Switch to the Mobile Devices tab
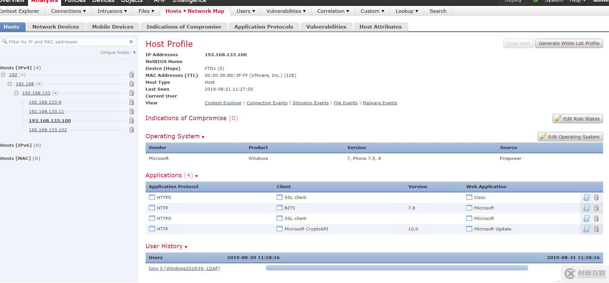609x283 pixels. coord(113,27)
